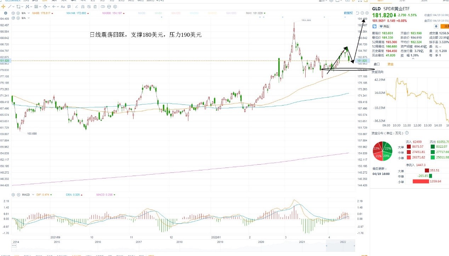
Task: Zoom out the chart with minus icon
Action: coord(362,13)
